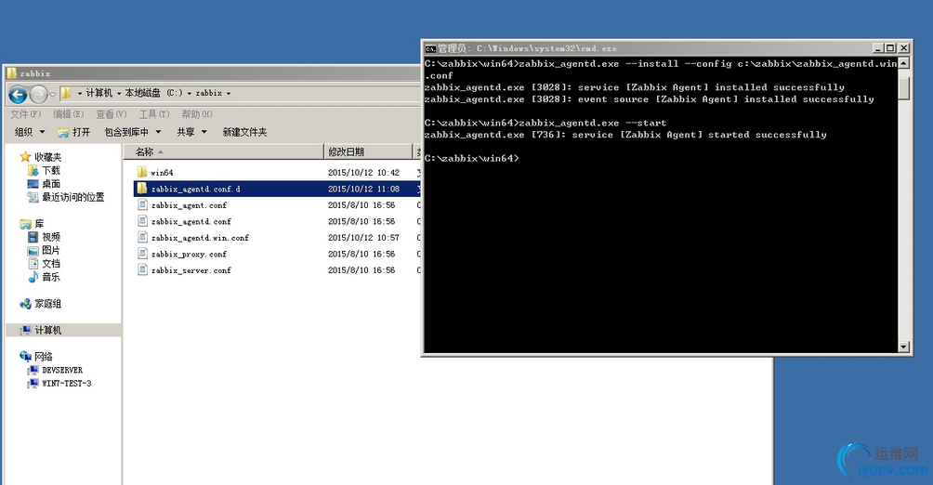Viewport: 933px width, 485px height.
Task: Open the 编辑(E) menu
Action: coord(69,113)
